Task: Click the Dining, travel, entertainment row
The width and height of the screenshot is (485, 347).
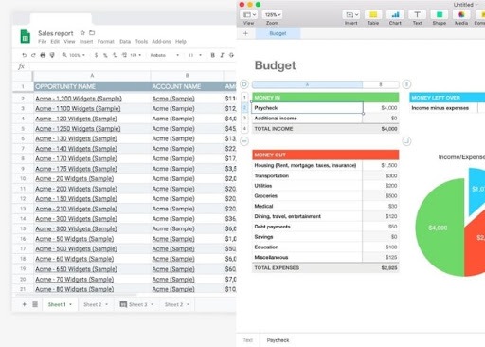Action: [x=326, y=216]
